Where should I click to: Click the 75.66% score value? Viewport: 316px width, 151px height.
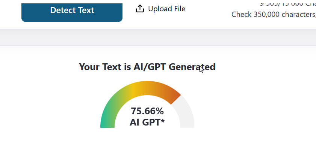click(147, 111)
